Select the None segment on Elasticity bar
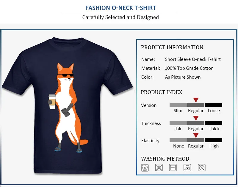The image size is (238, 187). click(178, 140)
